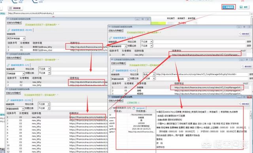Open the link-selection dropdown in the 3/3 window
This screenshot has width=253, height=153.
click(15, 74)
